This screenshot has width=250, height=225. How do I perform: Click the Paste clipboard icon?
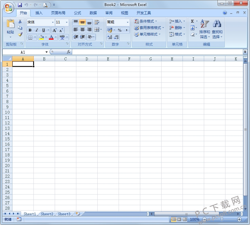click(x=10, y=23)
